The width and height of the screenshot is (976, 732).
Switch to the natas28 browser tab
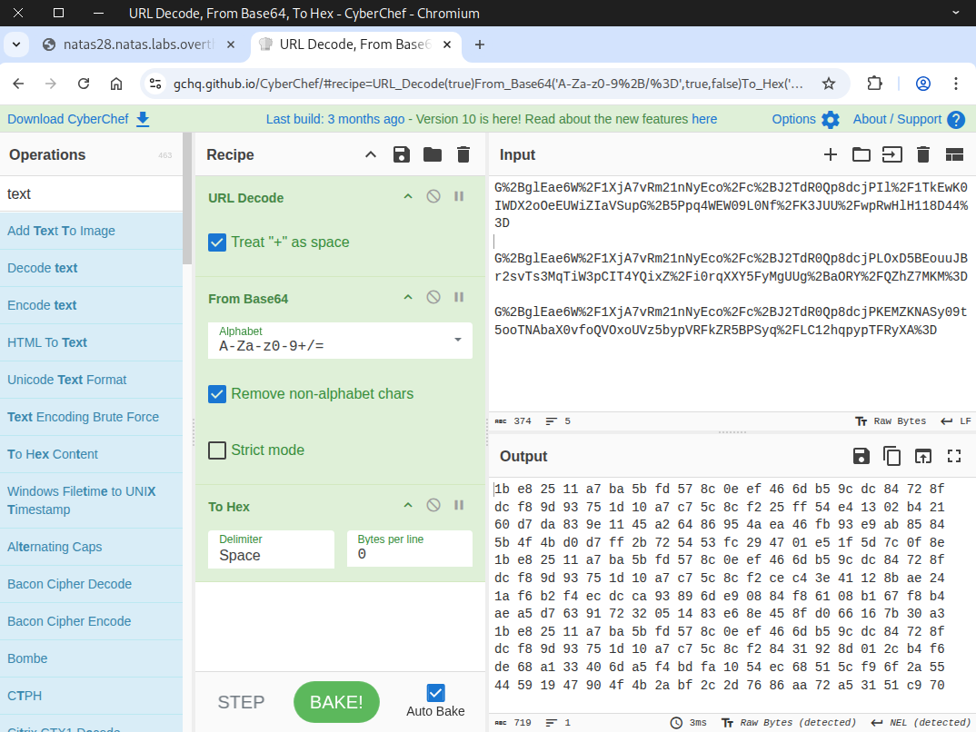(x=136, y=45)
